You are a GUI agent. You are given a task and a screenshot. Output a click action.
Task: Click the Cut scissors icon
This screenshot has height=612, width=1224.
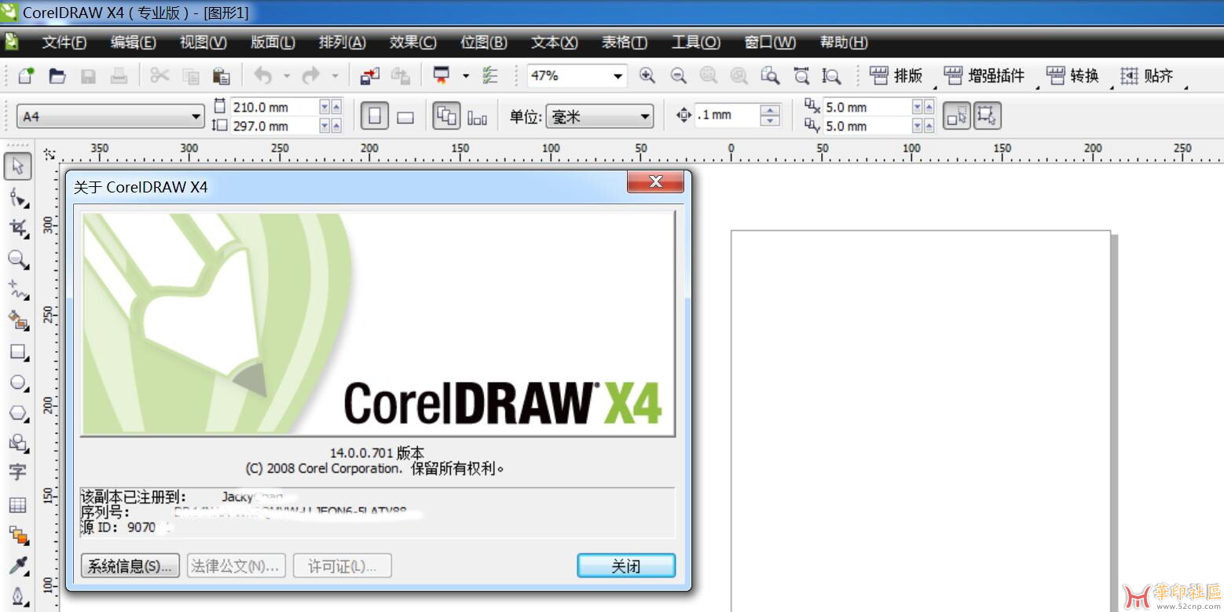pos(159,75)
